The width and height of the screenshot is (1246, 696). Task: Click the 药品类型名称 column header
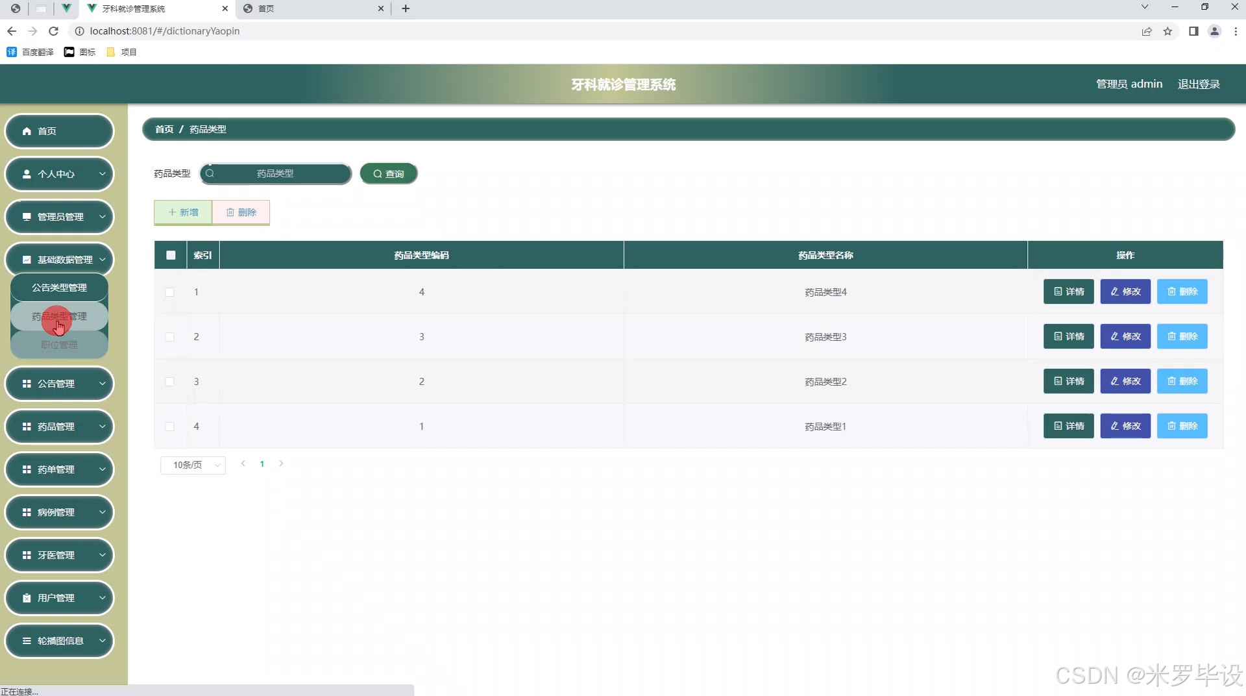point(825,255)
